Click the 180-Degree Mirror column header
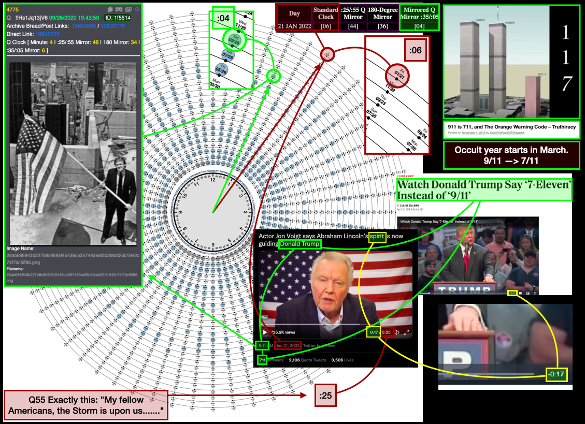585x424 pixels. click(x=383, y=13)
